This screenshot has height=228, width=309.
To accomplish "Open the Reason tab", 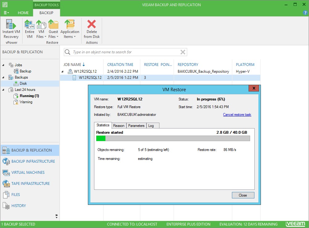I will (119, 126).
